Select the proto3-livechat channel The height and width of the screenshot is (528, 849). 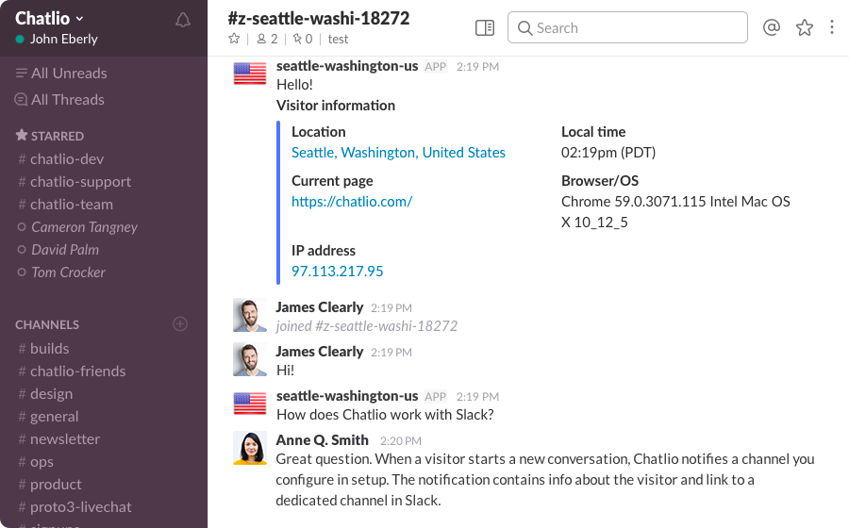(75, 507)
